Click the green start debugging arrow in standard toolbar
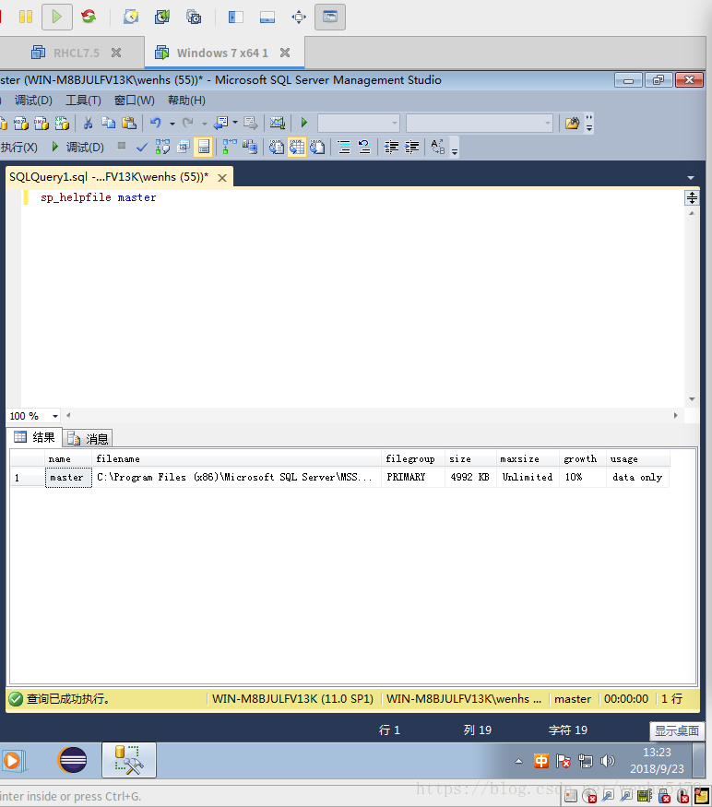This screenshot has height=807, width=712. (x=304, y=123)
